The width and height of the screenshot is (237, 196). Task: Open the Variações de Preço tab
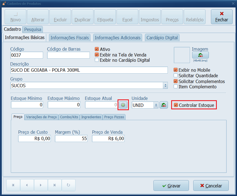coord(41,117)
